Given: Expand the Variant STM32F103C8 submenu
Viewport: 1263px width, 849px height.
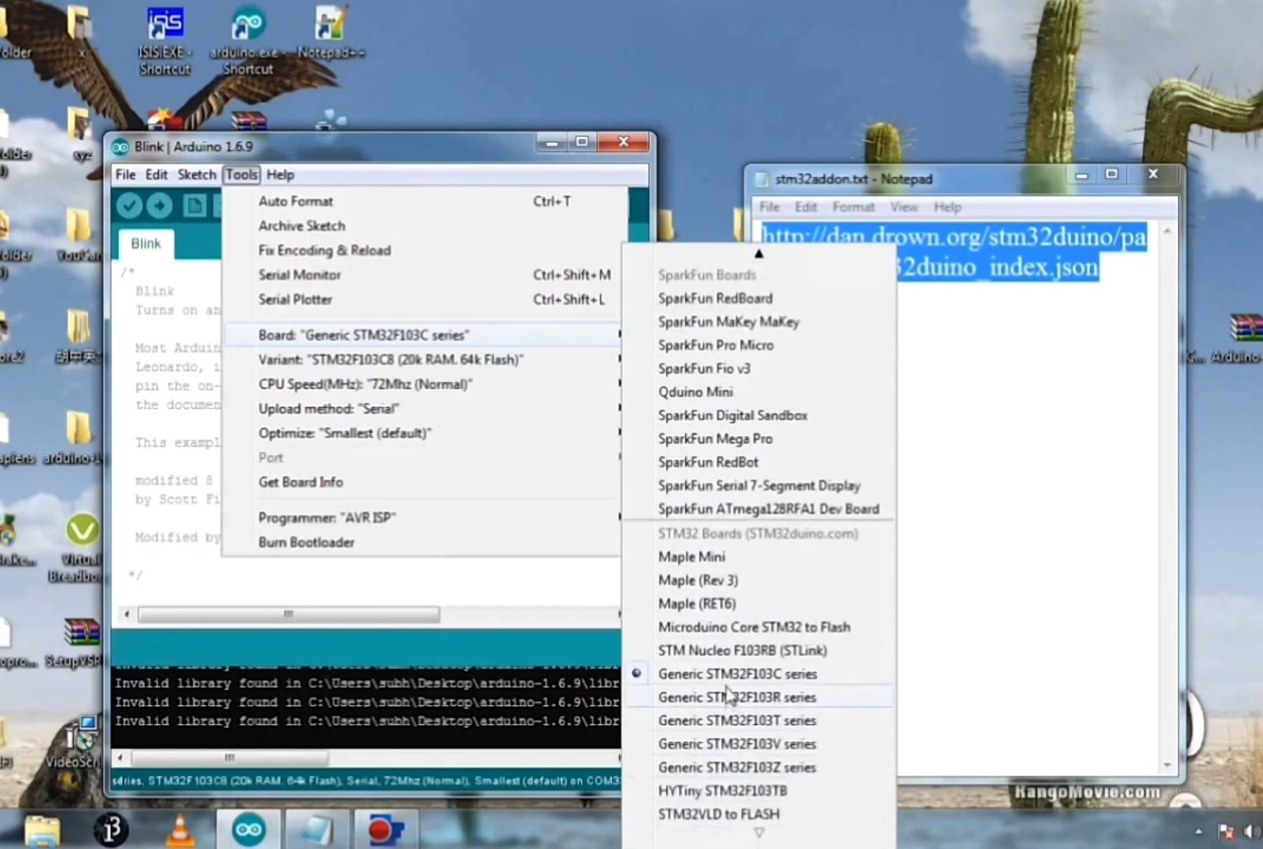Looking at the screenshot, I should 390,359.
